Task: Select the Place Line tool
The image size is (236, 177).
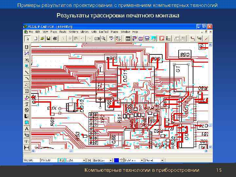Action: (27, 72)
